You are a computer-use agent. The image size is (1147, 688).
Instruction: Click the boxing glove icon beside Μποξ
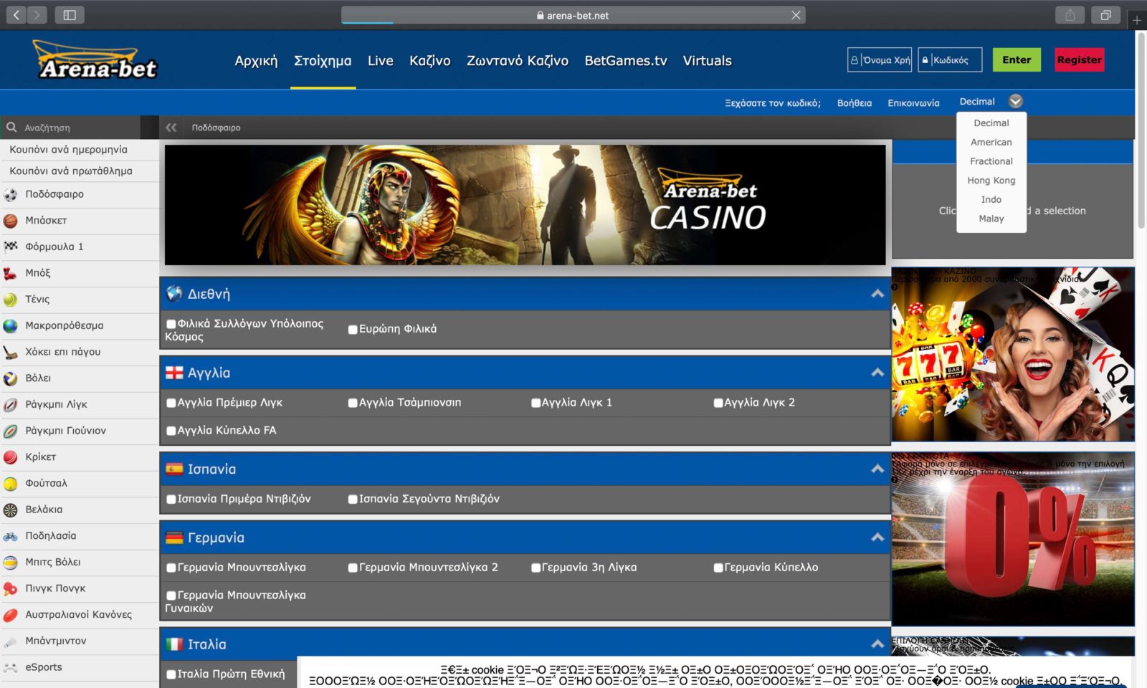click(11, 273)
